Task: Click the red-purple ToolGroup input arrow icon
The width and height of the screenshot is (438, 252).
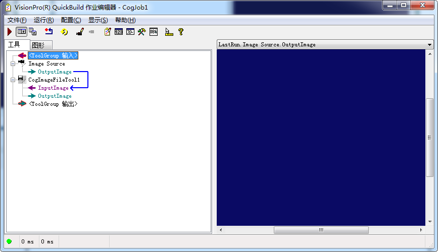Action: 22,55
